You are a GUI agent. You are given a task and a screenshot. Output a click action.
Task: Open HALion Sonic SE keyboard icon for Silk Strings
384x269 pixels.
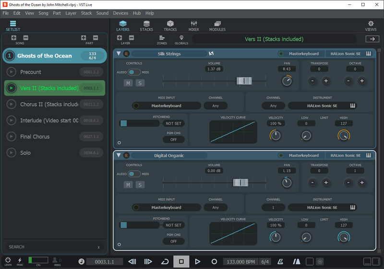[369, 54]
